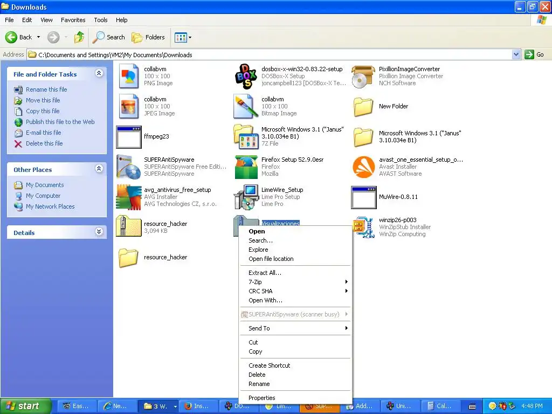Select the avg_antivirus_free_setup icon

click(129, 197)
